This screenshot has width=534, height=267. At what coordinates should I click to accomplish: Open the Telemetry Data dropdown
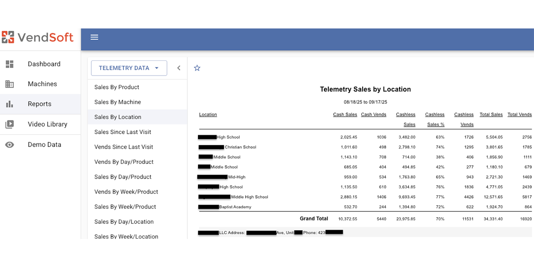(129, 68)
